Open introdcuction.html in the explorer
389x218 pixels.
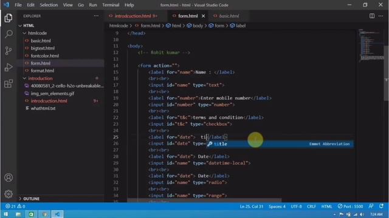point(49,101)
